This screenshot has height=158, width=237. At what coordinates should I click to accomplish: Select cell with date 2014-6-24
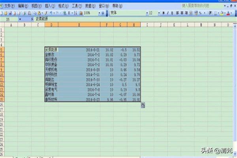pos(79,85)
